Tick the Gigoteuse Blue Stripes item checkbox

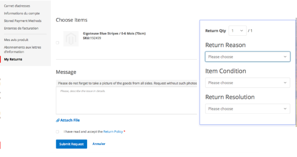[57, 43]
